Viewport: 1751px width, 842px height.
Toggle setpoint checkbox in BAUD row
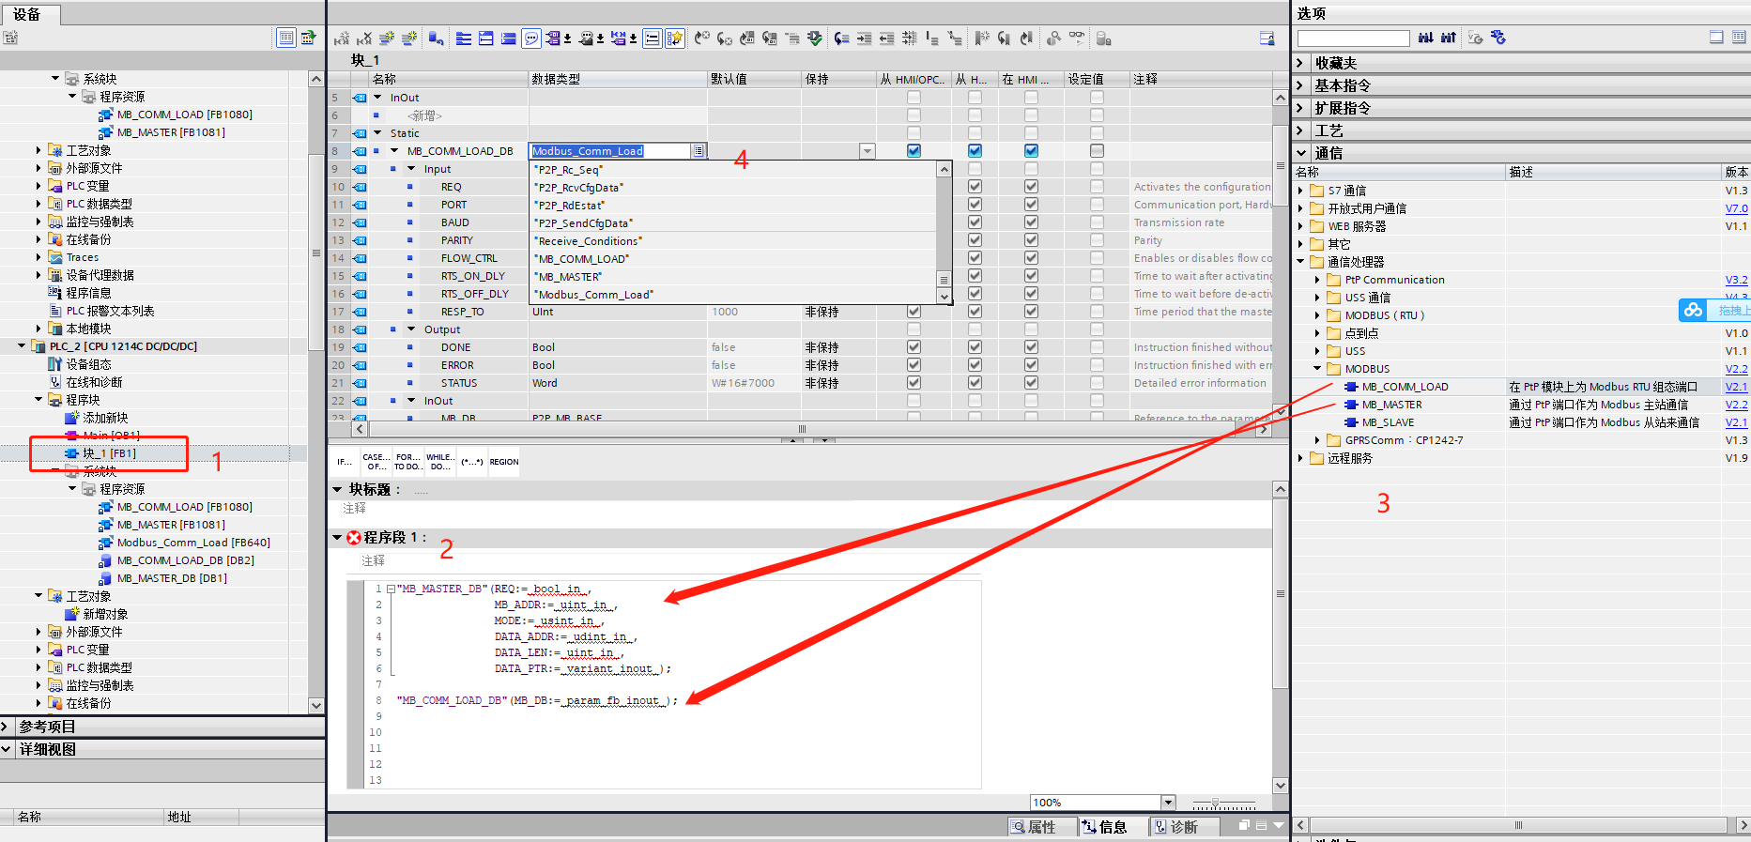point(1097,222)
